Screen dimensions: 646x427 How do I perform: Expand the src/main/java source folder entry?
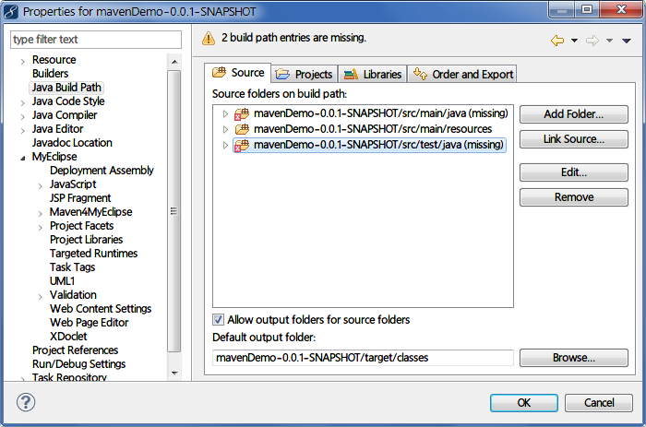click(225, 113)
